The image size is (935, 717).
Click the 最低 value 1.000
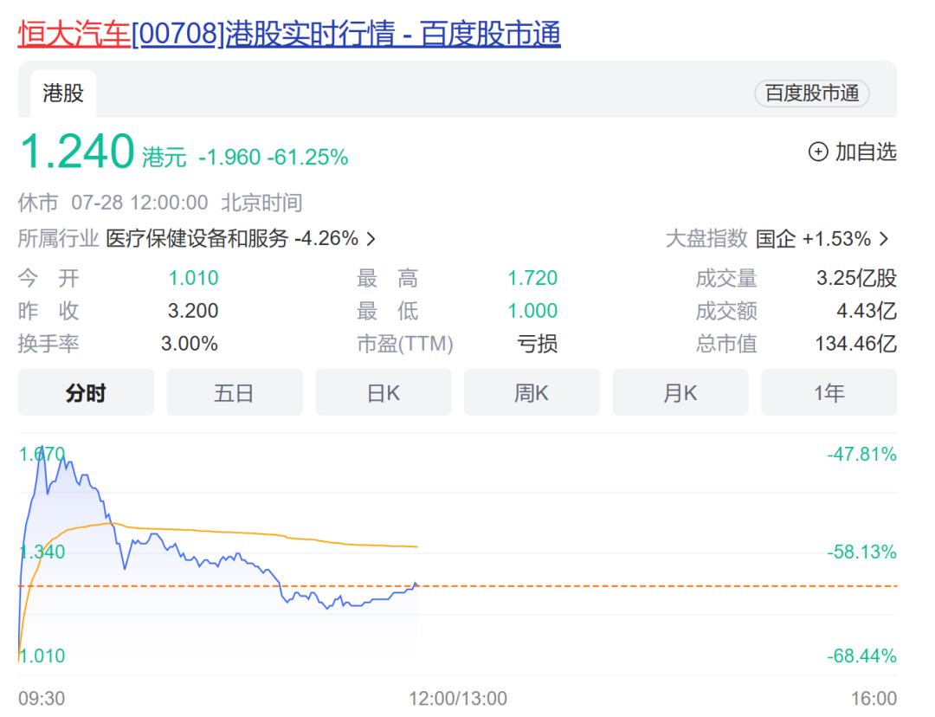click(532, 311)
